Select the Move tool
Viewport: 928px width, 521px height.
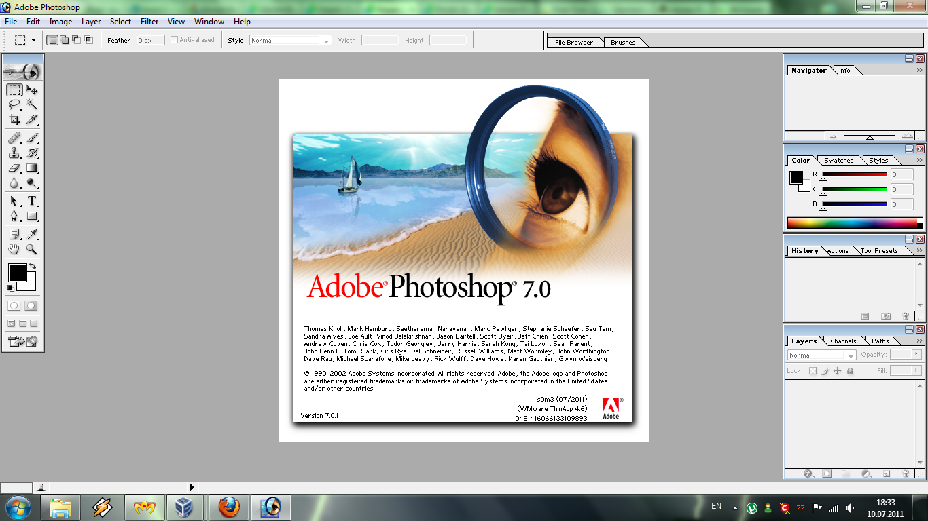32,90
